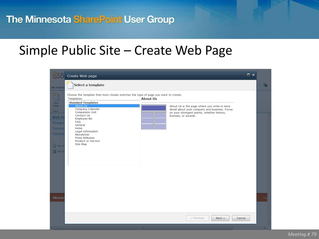
Task: Select the Employee Bio template
Action: point(83,119)
